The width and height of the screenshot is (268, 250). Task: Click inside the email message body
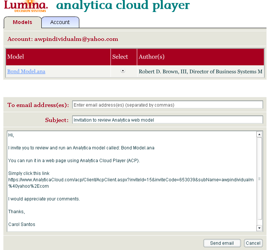(132, 181)
